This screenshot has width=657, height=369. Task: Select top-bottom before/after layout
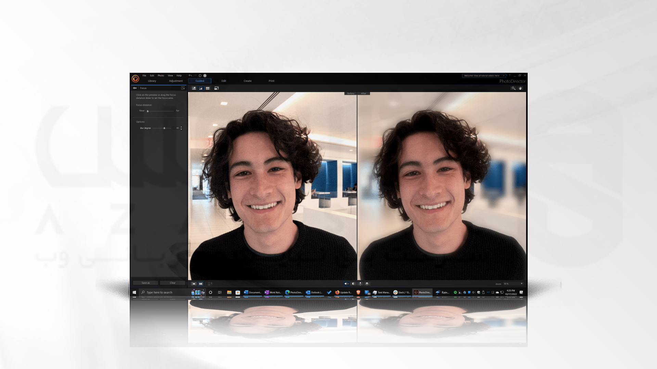pos(360,284)
